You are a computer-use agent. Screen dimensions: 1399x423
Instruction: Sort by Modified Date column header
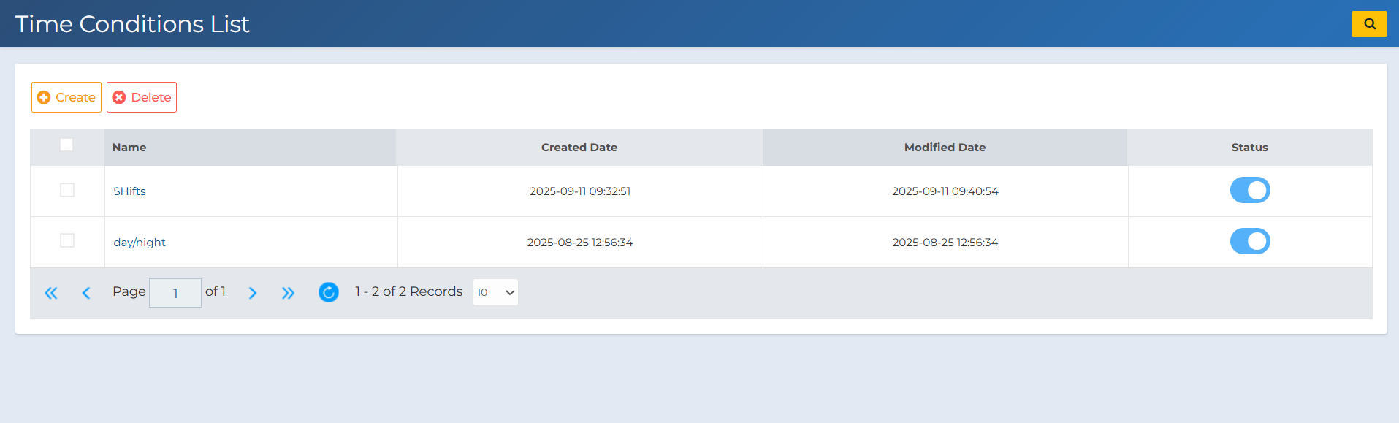tap(945, 148)
